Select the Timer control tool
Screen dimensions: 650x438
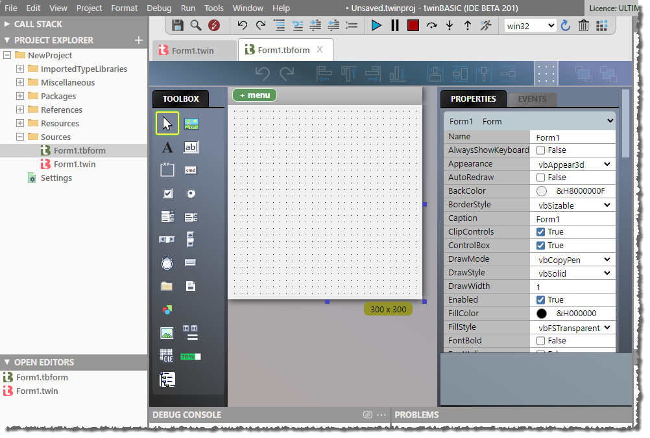click(167, 263)
